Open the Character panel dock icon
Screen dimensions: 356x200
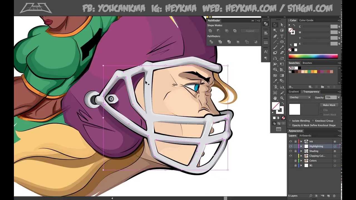click(x=266, y=52)
